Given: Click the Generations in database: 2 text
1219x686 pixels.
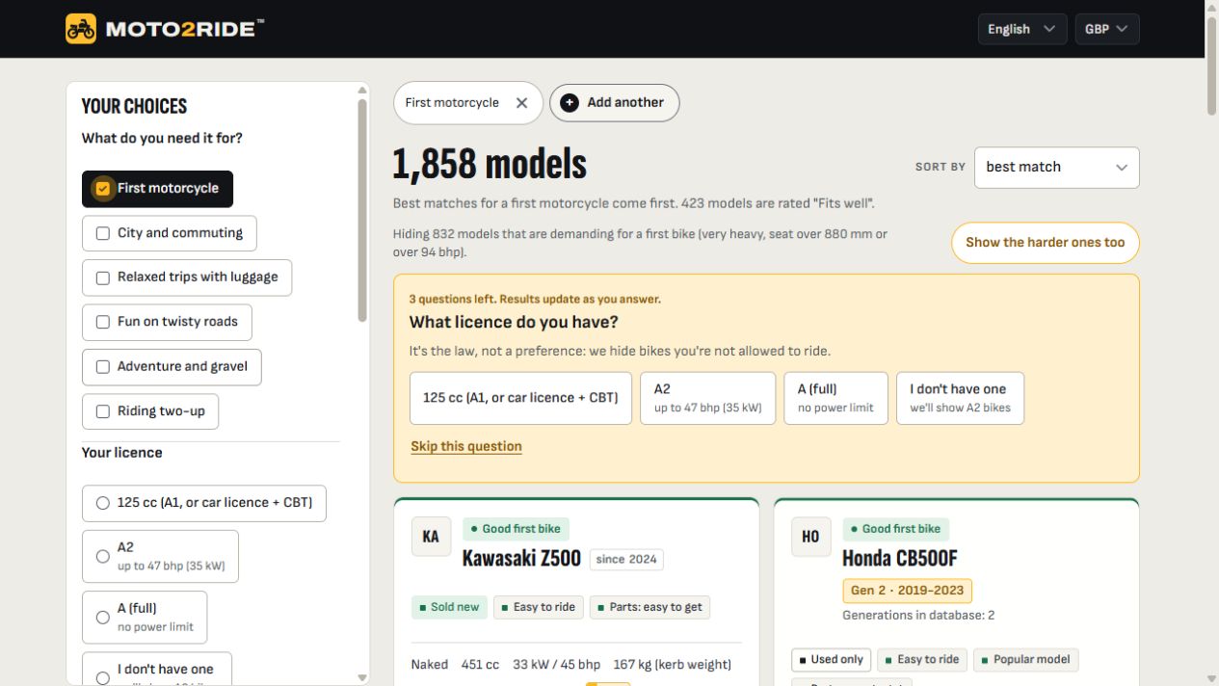Looking at the screenshot, I should coord(918,616).
